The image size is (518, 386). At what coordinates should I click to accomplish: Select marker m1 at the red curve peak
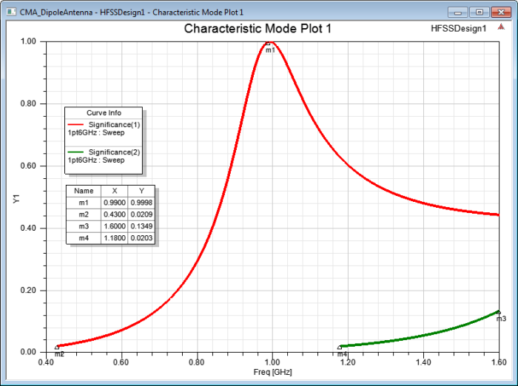coord(267,44)
